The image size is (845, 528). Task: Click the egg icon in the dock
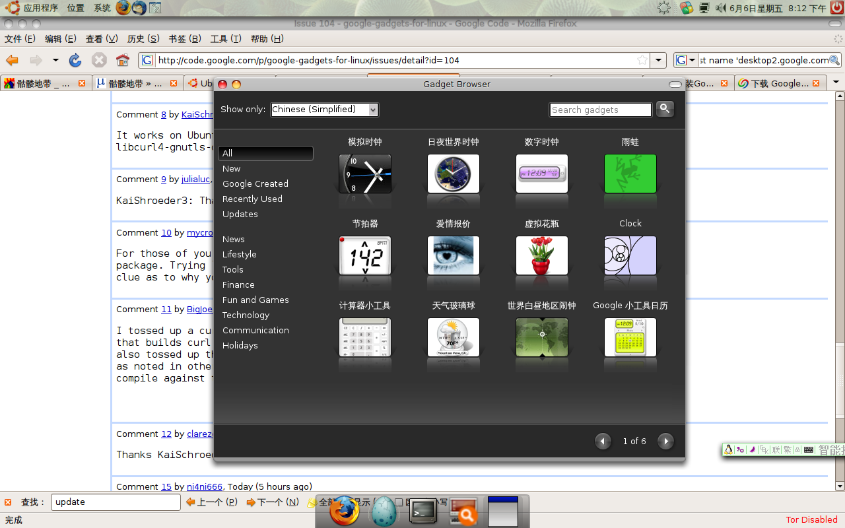pyautogui.click(x=384, y=511)
